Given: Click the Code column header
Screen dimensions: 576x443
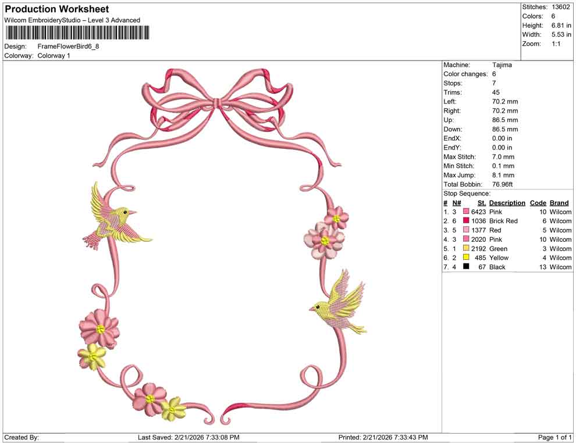Looking at the screenshot, I should point(538,202).
